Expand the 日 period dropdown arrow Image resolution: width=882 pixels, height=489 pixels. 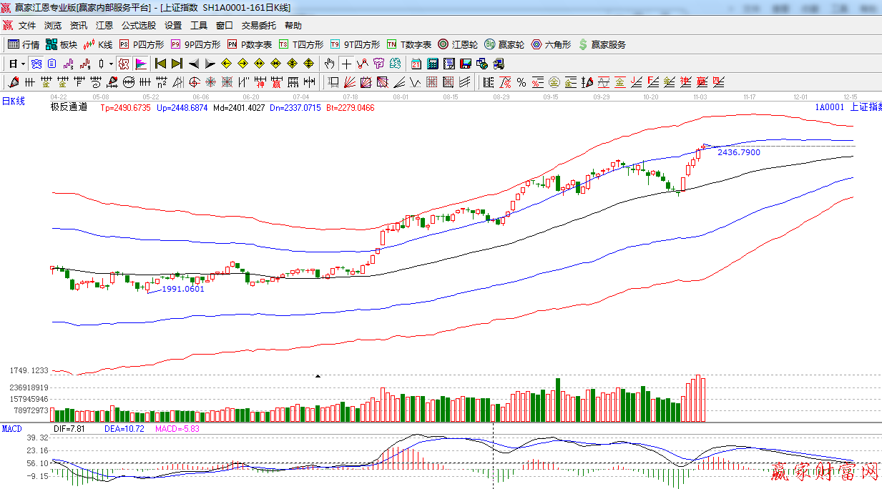pyautogui.click(x=23, y=64)
